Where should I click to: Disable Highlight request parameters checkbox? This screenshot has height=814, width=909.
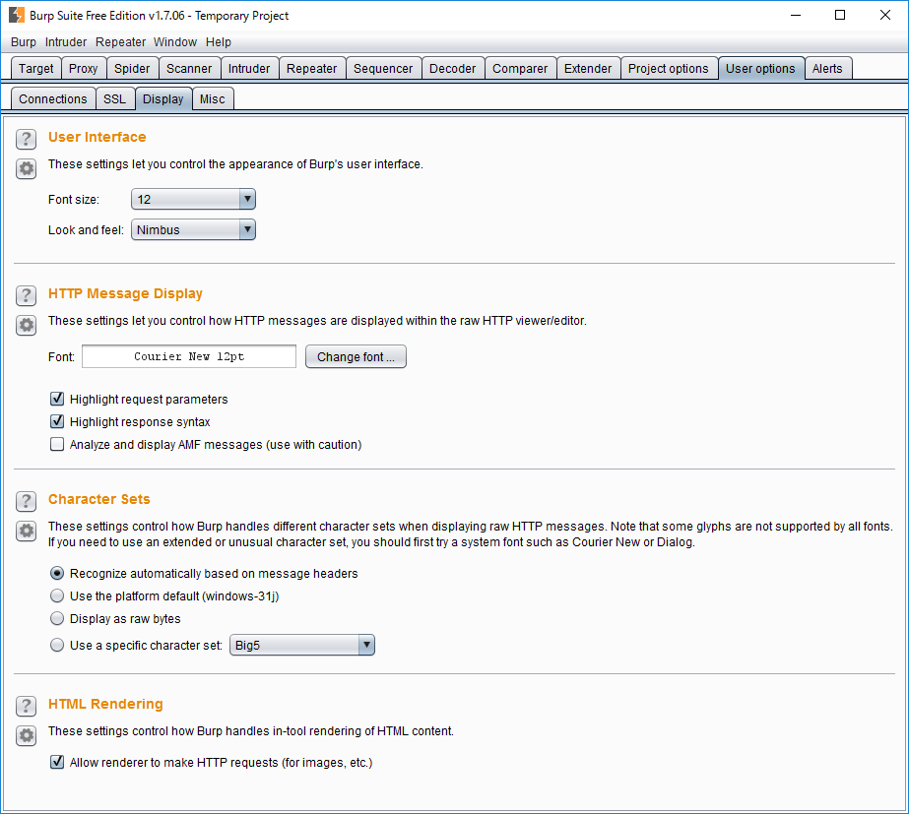[57, 400]
